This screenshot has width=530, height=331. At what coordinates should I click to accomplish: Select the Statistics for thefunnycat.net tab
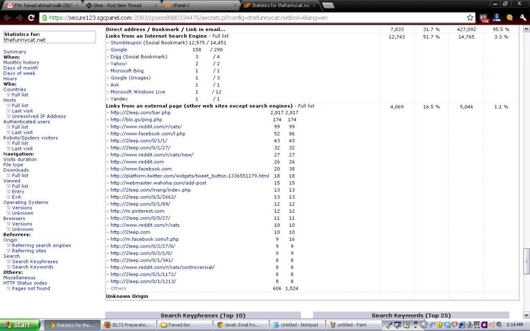(x=280, y=6)
